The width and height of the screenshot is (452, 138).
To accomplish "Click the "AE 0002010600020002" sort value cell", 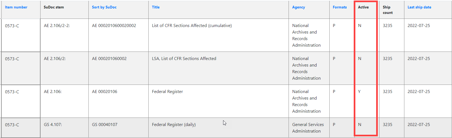I will [114, 26].
